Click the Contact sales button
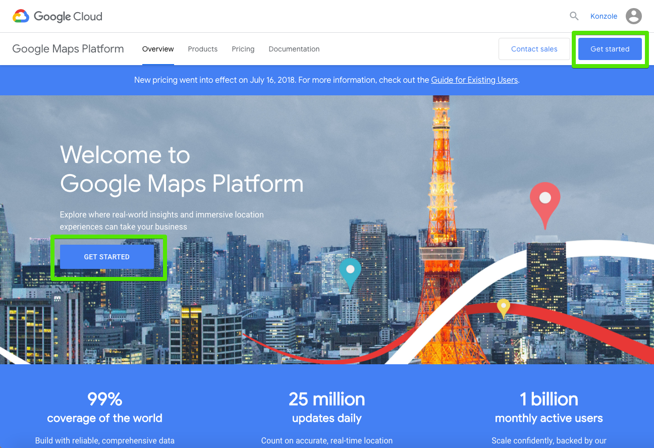The height and width of the screenshot is (448, 654). [534, 49]
